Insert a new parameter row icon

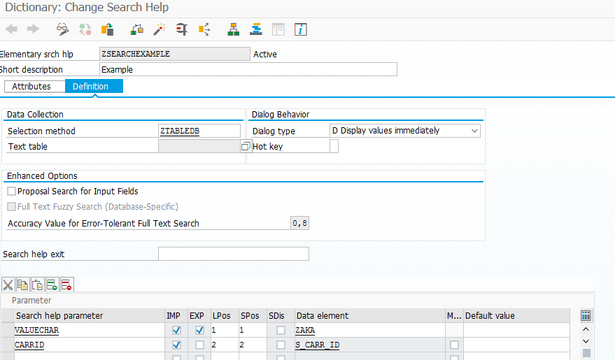[x=52, y=285]
